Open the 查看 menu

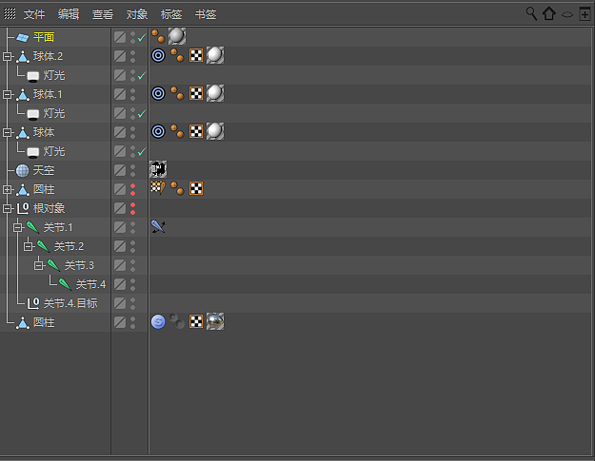(x=103, y=15)
